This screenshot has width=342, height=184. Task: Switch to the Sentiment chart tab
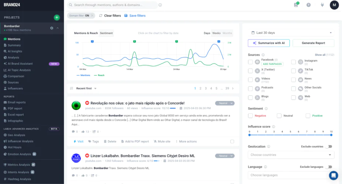click(x=106, y=33)
